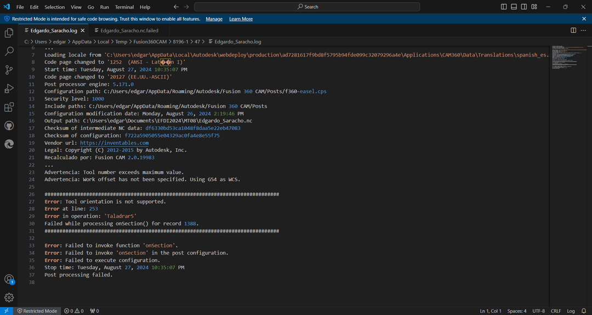Click the VS Code logo icon
The width and height of the screenshot is (592, 315).
[x=7, y=7]
